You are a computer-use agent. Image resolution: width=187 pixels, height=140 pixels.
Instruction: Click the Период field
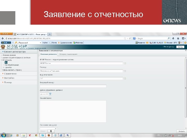tap(81, 71)
